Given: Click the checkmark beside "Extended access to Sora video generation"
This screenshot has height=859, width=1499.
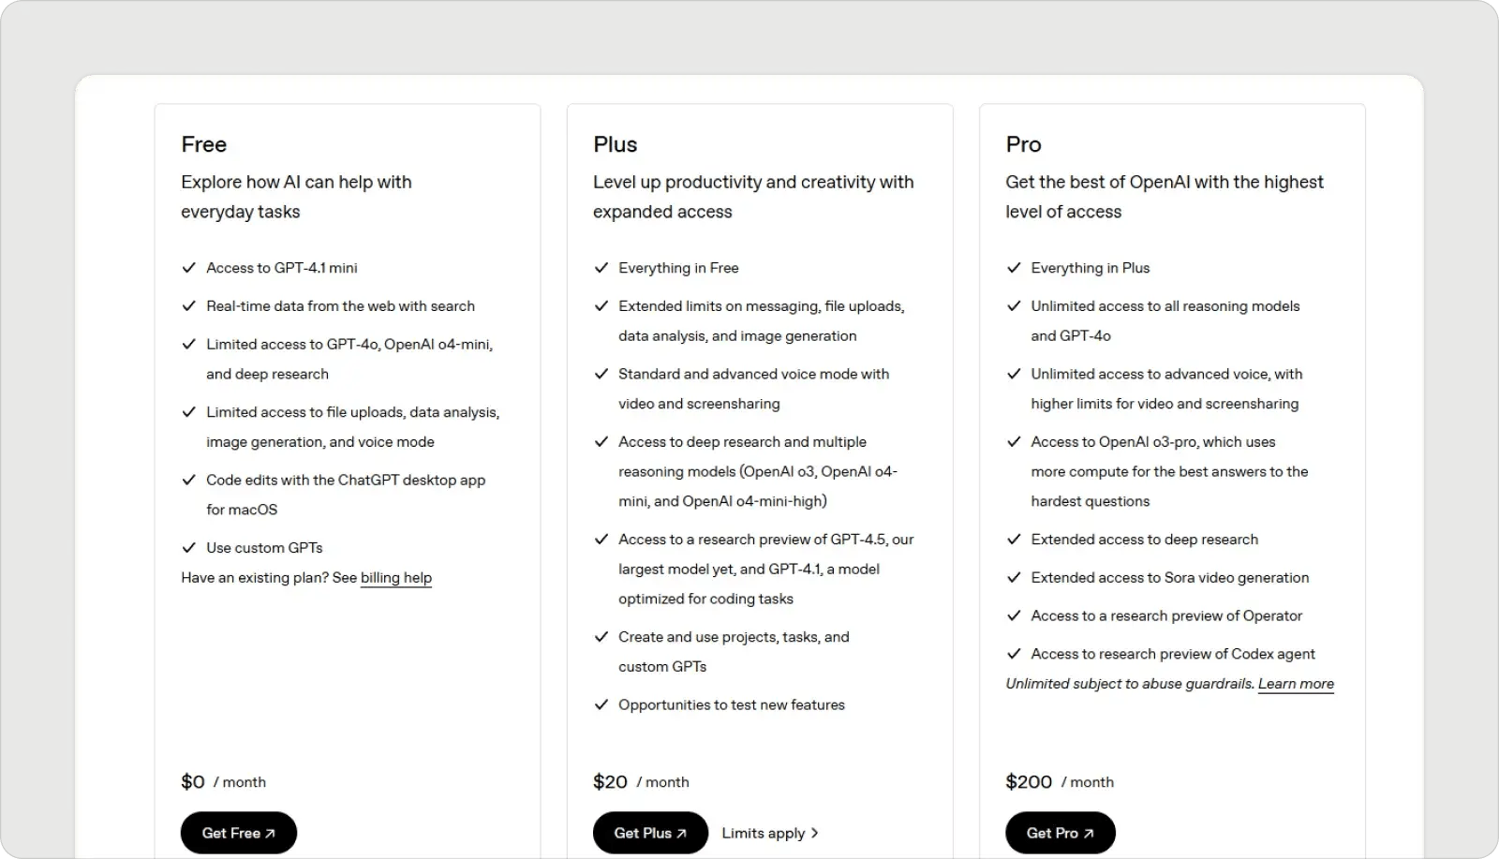Looking at the screenshot, I should (x=1014, y=578).
